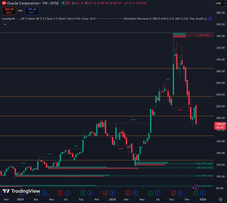Select the LuxAlgo indicator legend row
This screenshot has height=203, width=227.
tap(104, 19)
